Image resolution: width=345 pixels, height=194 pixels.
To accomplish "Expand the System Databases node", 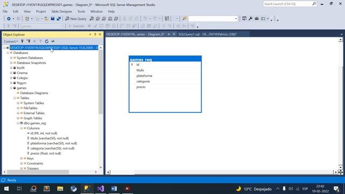I will click(11, 58).
